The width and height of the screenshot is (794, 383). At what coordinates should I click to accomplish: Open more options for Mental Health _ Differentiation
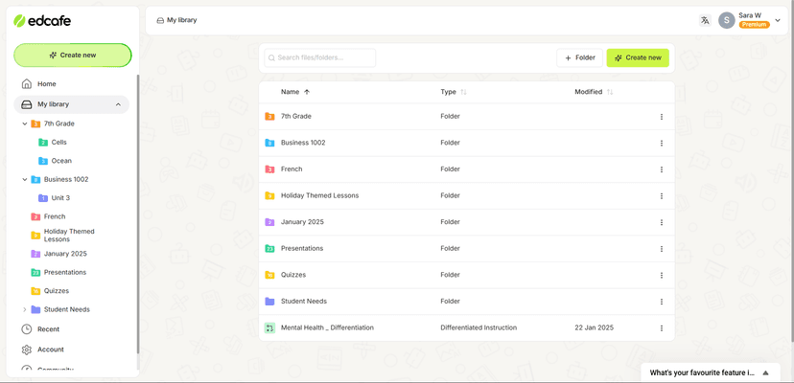coord(662,327)
